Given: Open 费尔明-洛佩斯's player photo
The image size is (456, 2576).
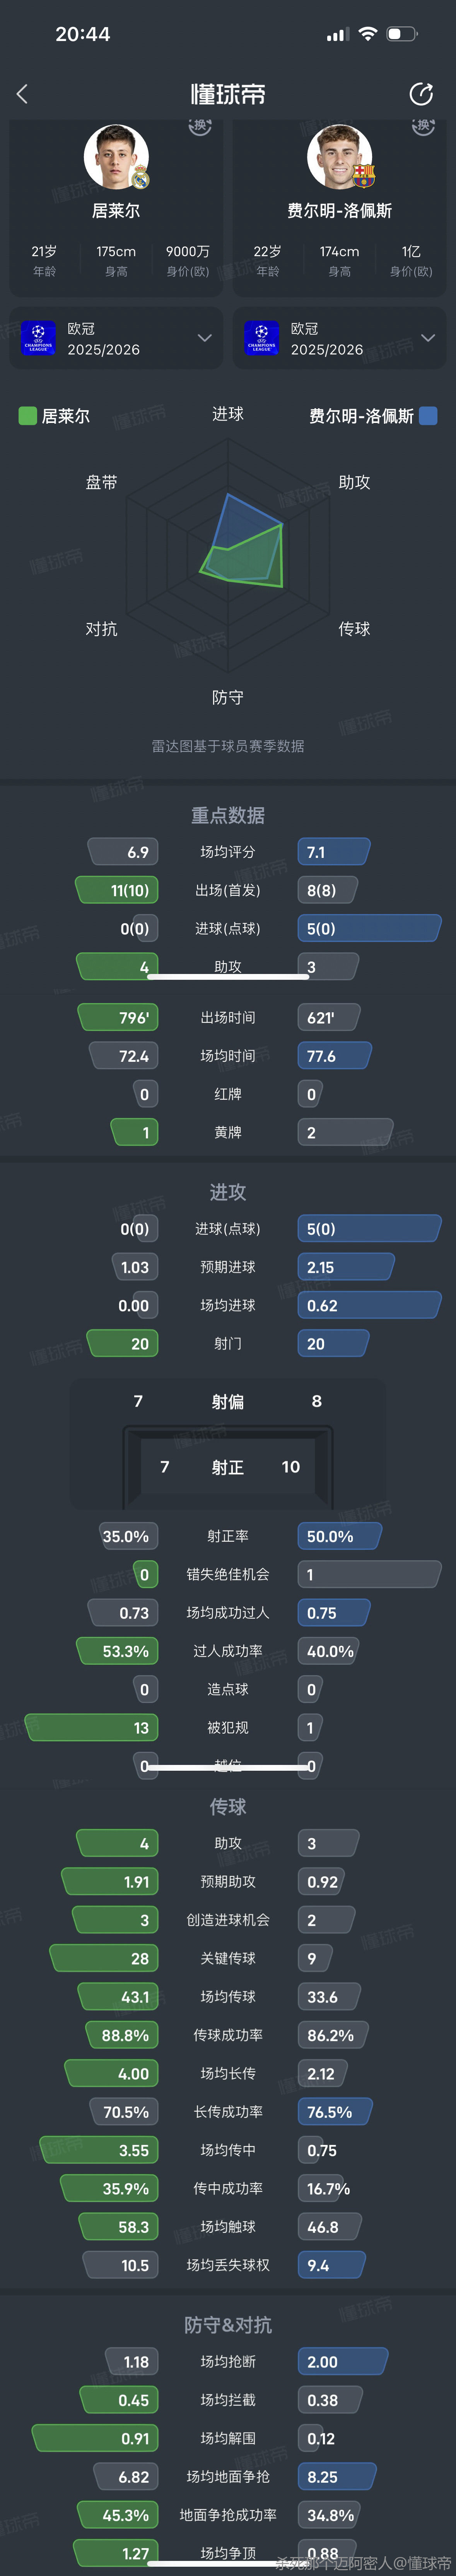Looking at the screenshot, I should click(338, 157).
